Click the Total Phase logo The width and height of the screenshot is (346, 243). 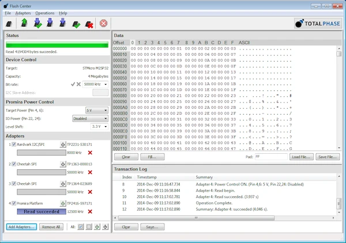(318, 24)
